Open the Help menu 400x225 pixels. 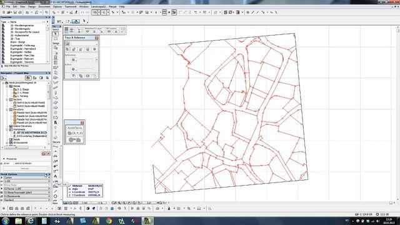(122, 7)
